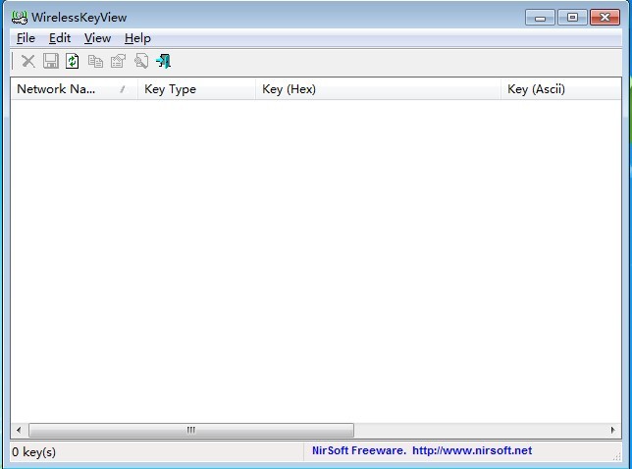Click the scroll right arrow
Viewport: 632px width, 469px height.
pyautogui.click(x=613, y=430)
